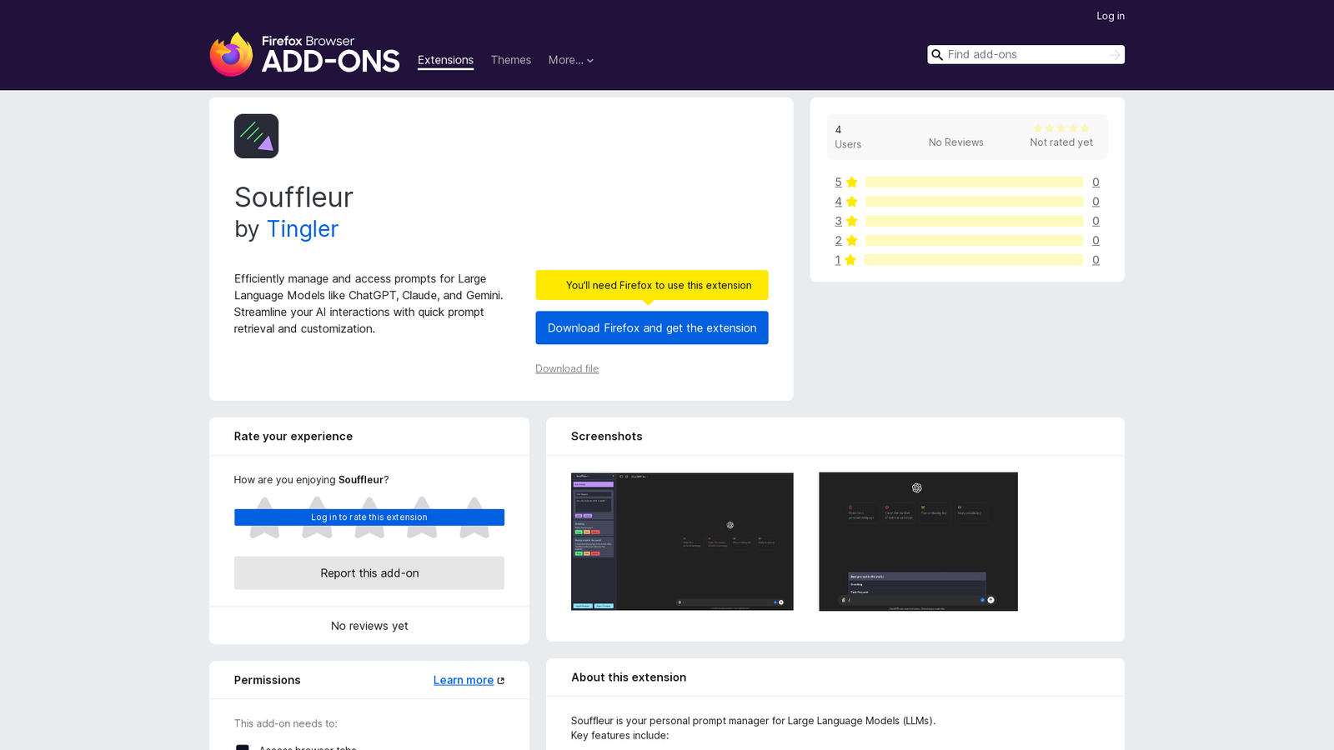Click Report this add-on button
Screen dimensions: 1334x750
pos(369,573)
